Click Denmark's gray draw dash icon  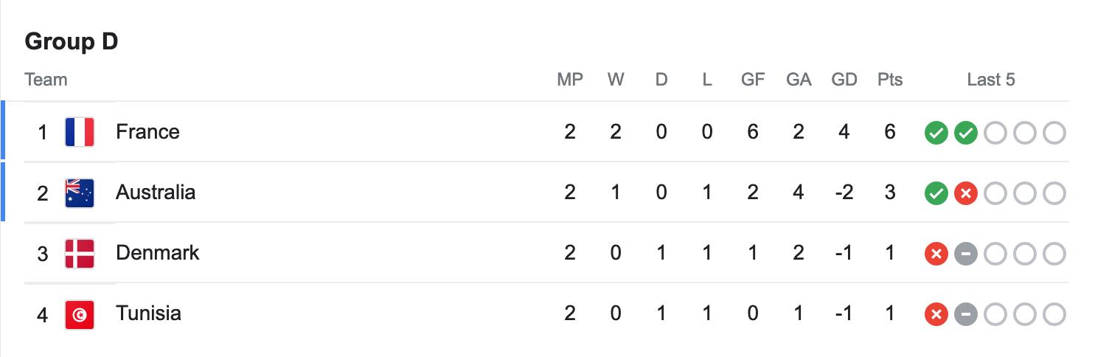click(x=966, y=254)
